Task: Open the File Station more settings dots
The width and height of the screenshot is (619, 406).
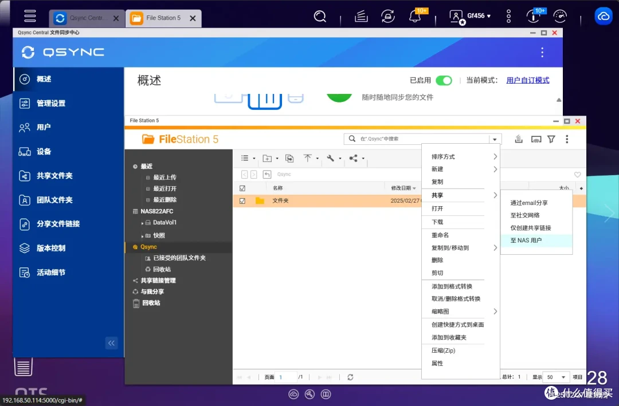Action: coord(567,139)
